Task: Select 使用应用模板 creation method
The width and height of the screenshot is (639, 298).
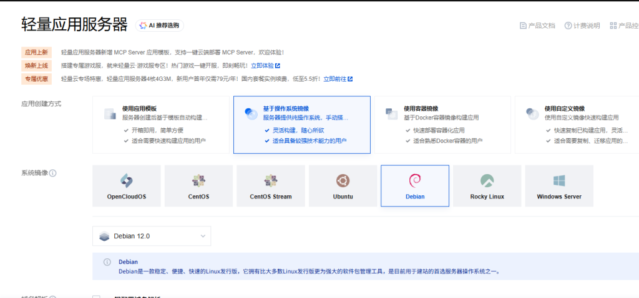Action: pyautogui.click(x=161, y=124)
